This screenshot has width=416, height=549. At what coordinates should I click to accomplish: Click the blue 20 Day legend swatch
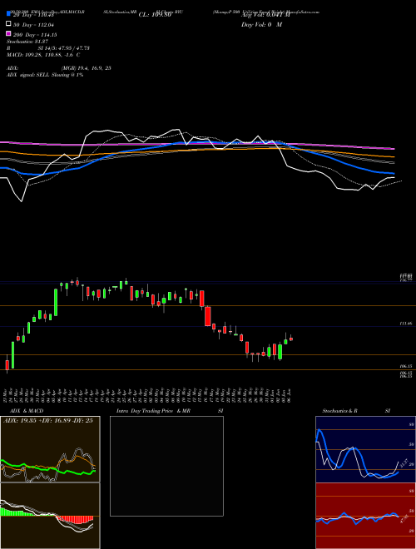(x=8, y=14)
